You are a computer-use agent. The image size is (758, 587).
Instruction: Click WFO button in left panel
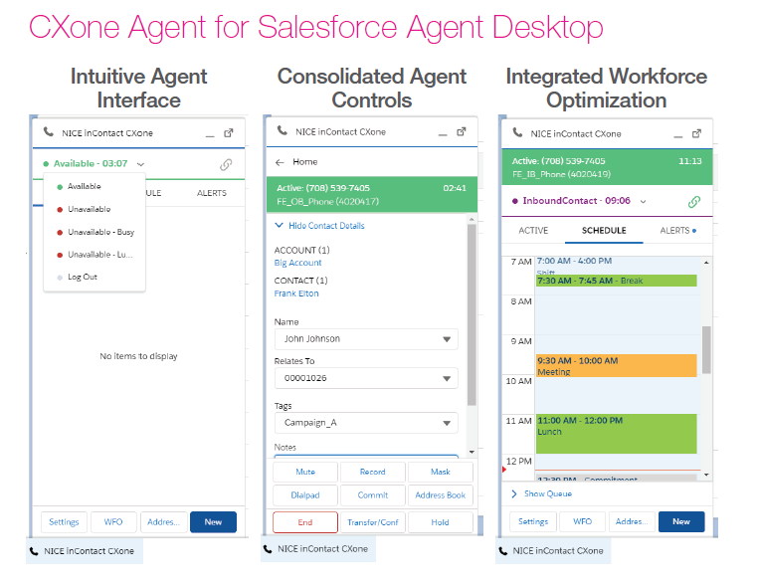[x=113, y=522]
